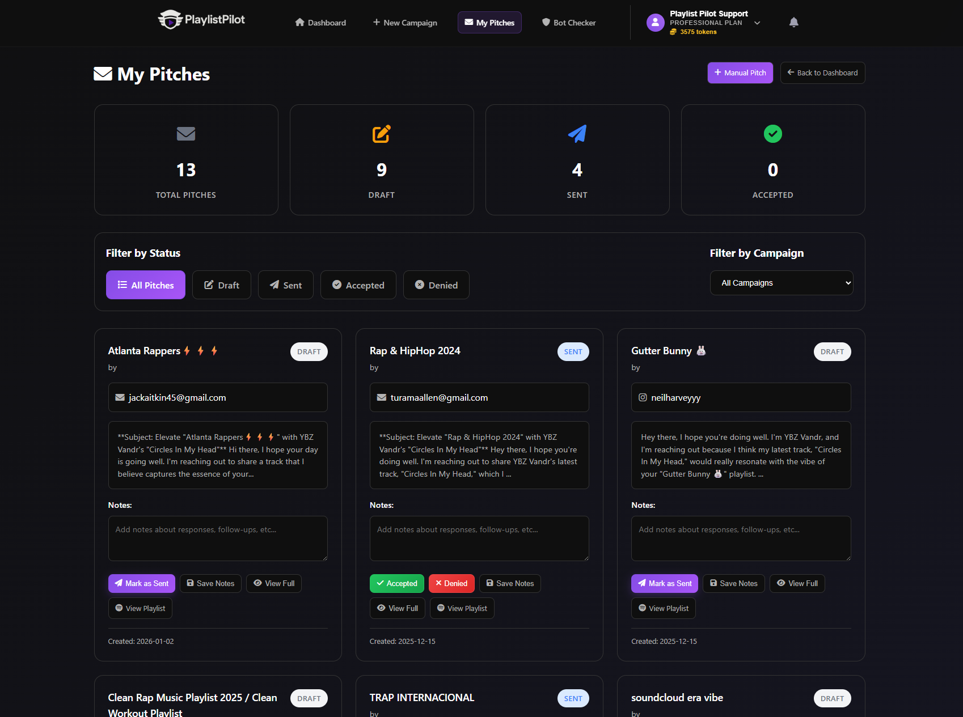Click the orange pencil Draft stats icon
The image size is (963, 717).
381,134
